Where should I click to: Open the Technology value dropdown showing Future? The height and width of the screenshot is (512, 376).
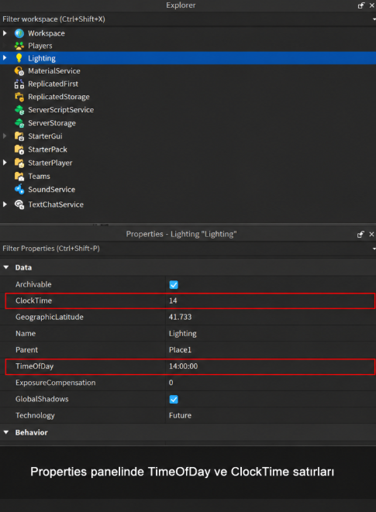pyautogui.click(x=271, y=415)
